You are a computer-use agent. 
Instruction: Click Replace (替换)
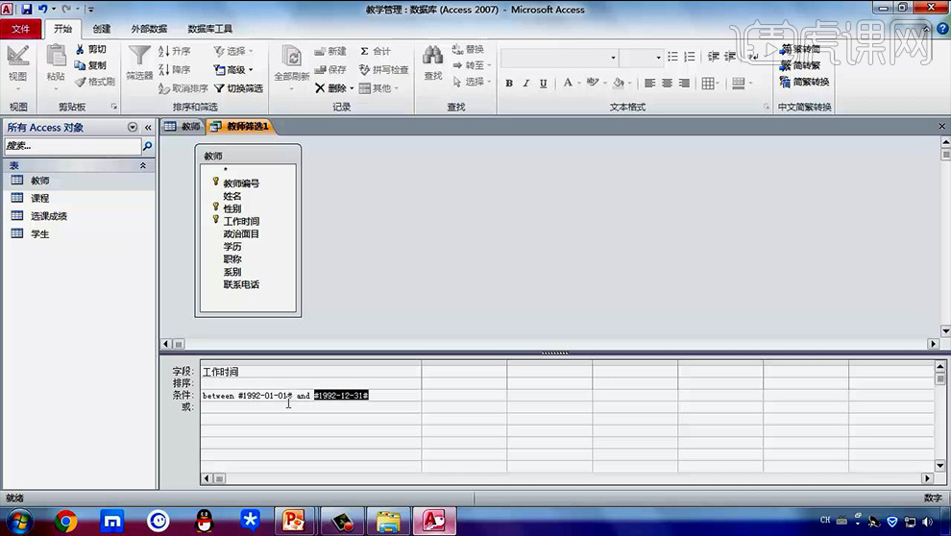tap(468, 49)
